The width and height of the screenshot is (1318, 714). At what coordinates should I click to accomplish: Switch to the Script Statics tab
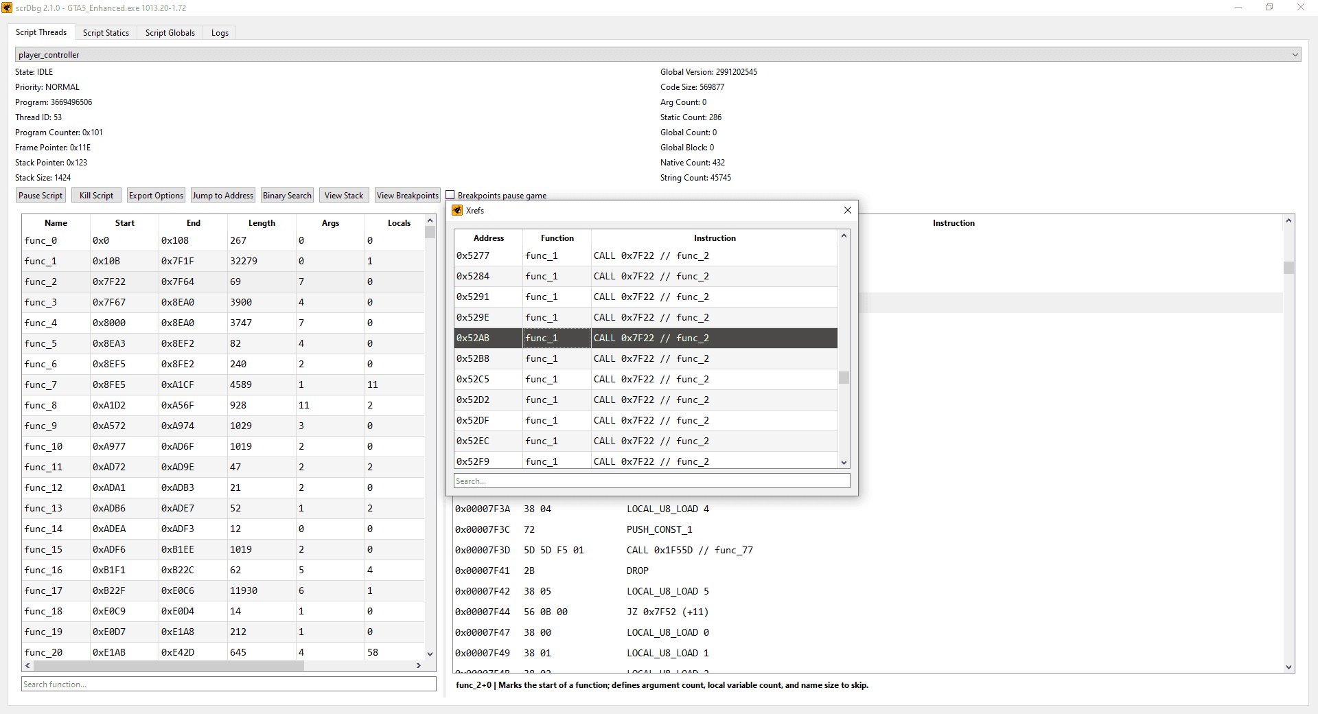[106, 32]
